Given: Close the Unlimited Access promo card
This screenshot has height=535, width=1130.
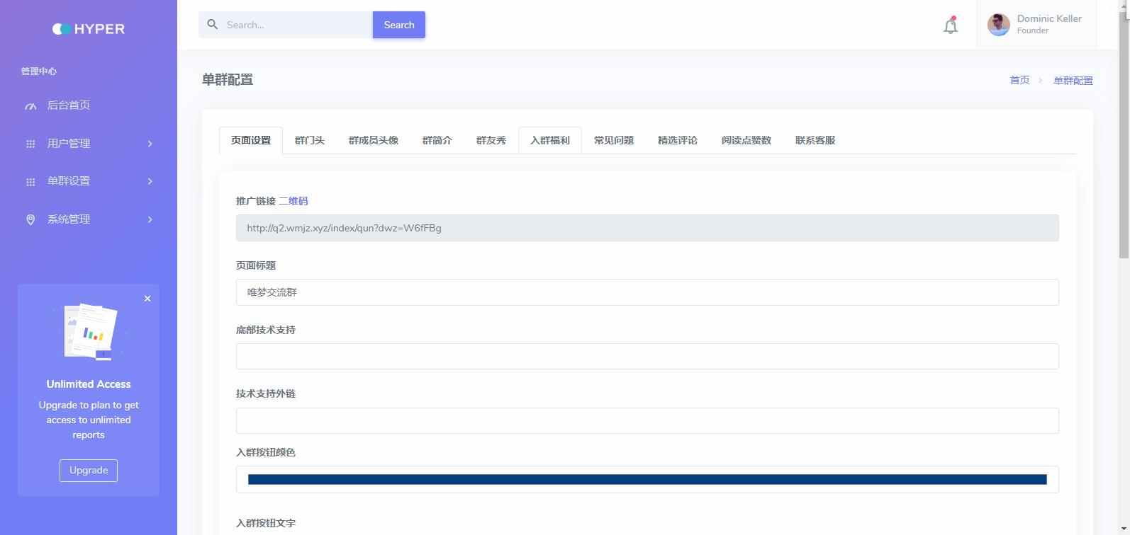Looking at the screenshot, I should coord(147,299).
